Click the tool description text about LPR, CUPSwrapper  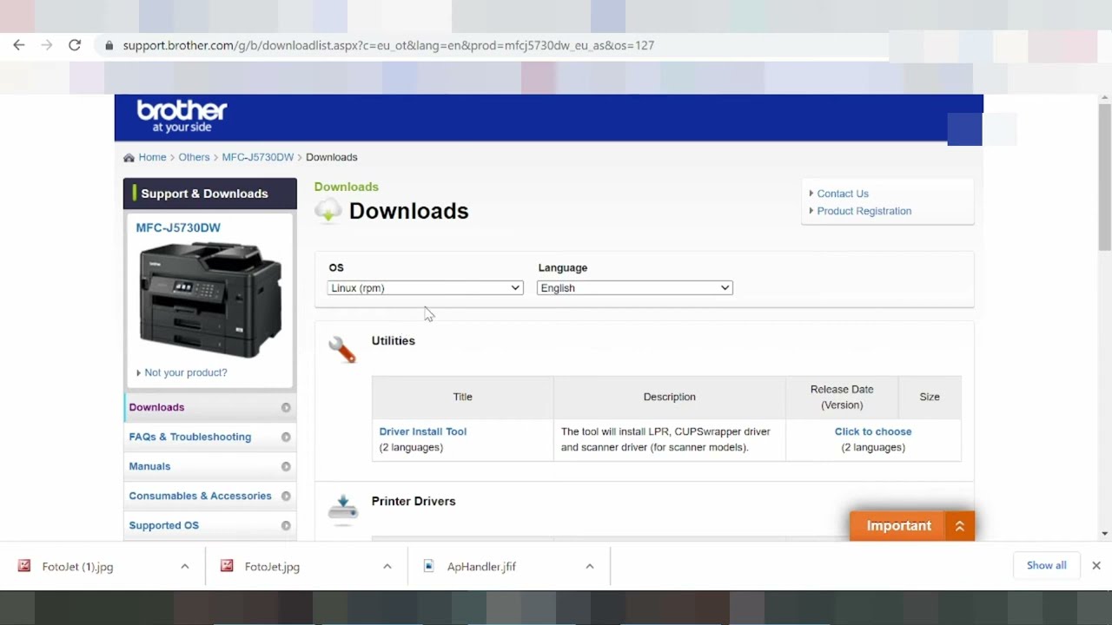(x=665, y=439)
